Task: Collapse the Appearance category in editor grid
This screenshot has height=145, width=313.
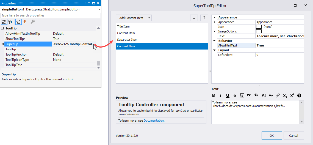Action: click(x=214, y=17)
